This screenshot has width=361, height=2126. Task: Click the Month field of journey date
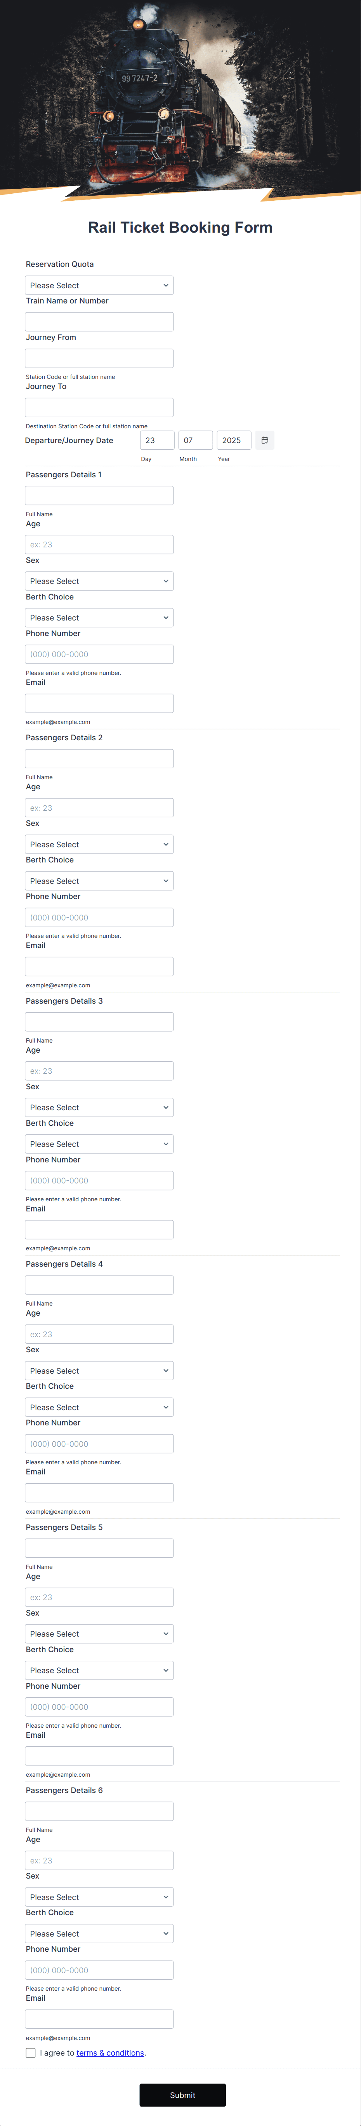(195, 440)
